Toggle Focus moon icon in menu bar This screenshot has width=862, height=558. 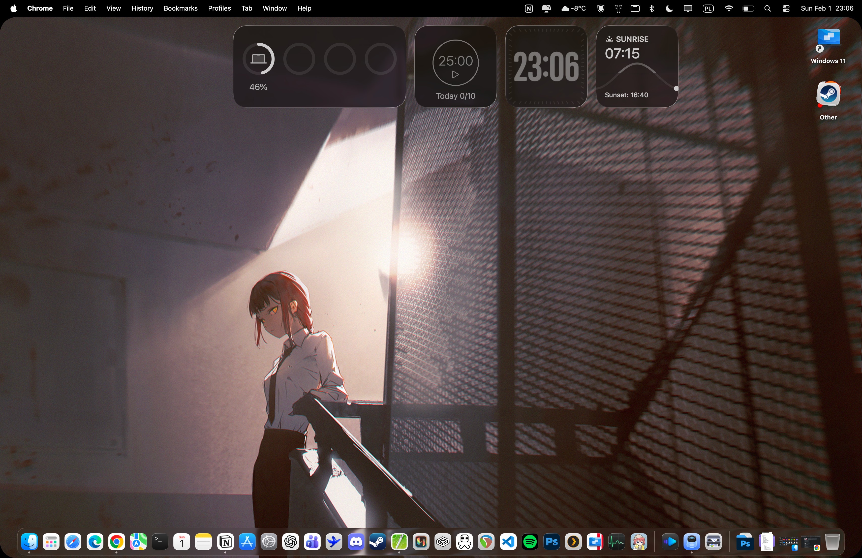pyautogui.click(x=669, y=8)
